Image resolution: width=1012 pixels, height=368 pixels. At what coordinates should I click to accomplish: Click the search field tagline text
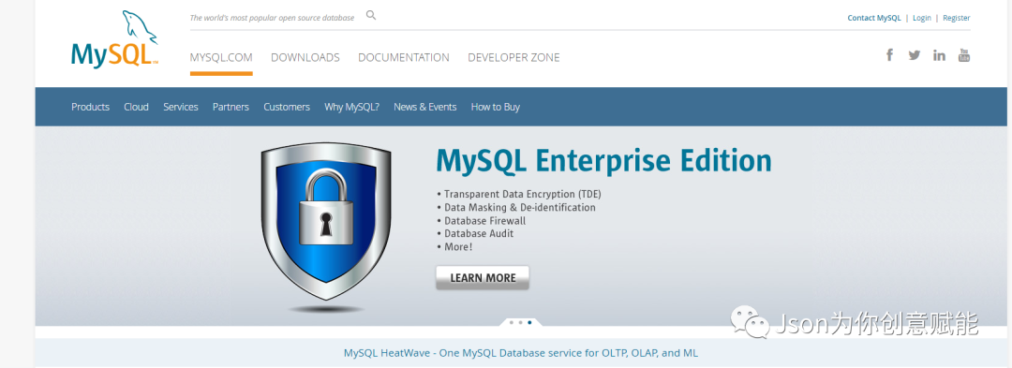click(272, 18)
